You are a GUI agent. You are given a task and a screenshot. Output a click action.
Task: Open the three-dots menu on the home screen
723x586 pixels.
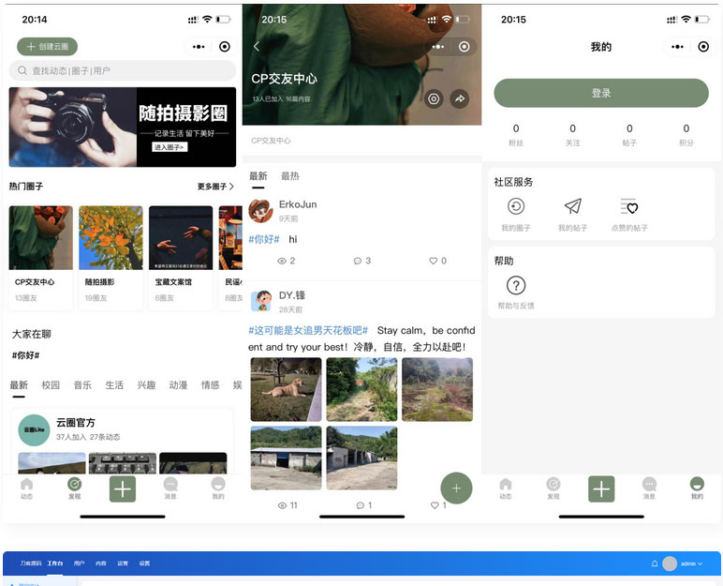tap(199, 47)
